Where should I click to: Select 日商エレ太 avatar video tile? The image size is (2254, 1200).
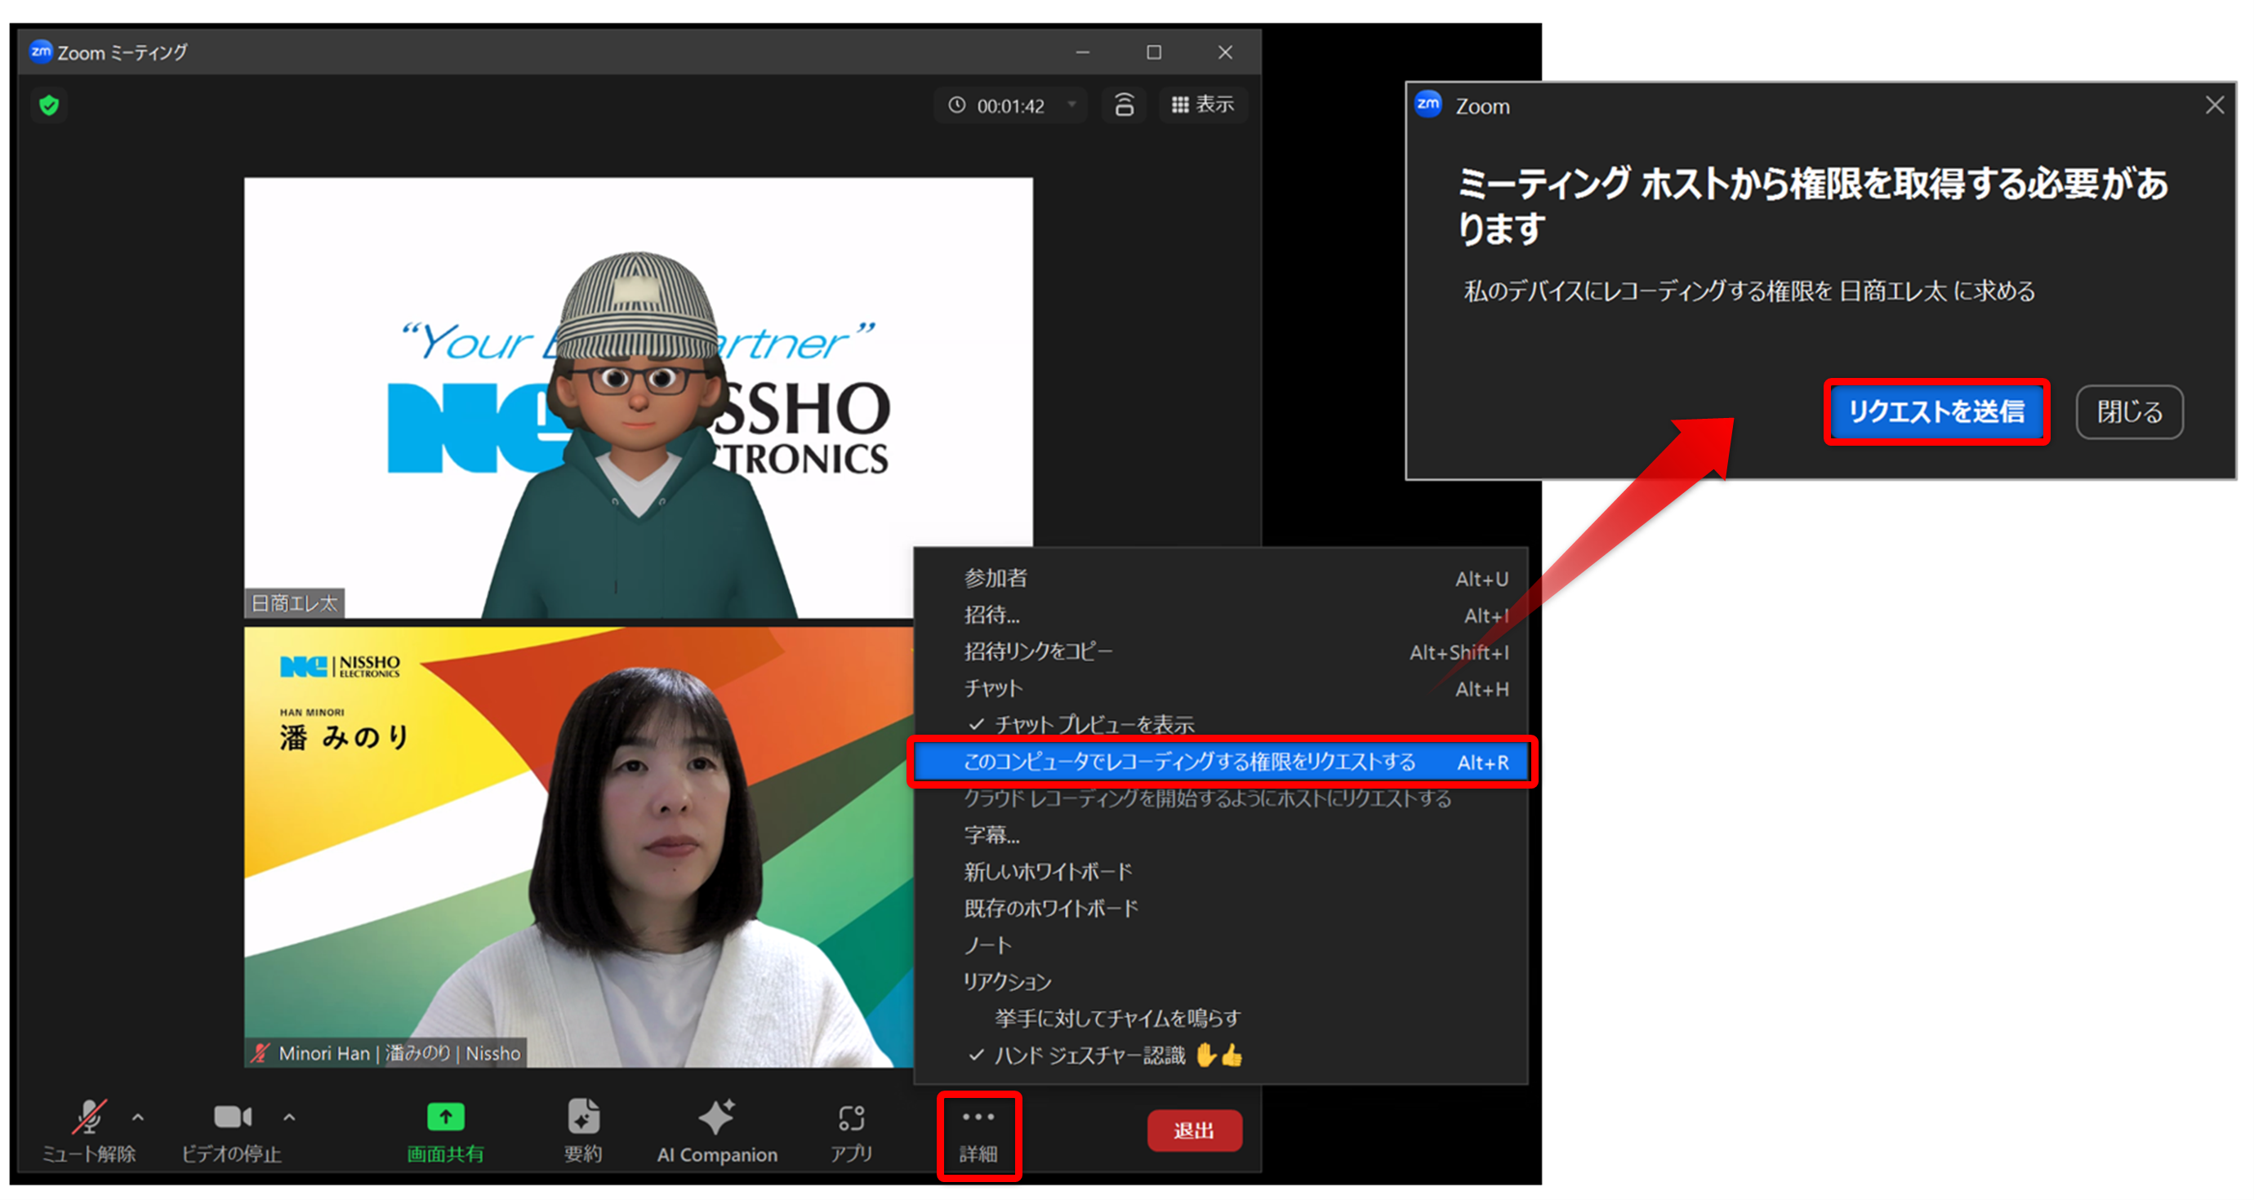638,398
